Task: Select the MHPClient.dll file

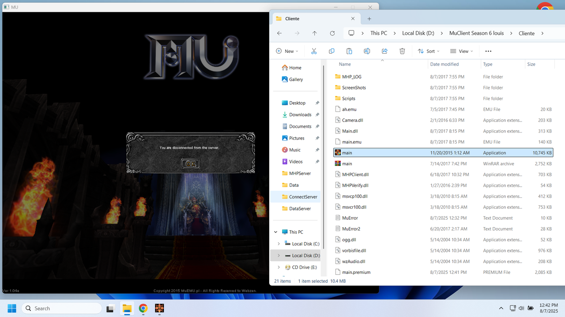Action: click(443, 174)
